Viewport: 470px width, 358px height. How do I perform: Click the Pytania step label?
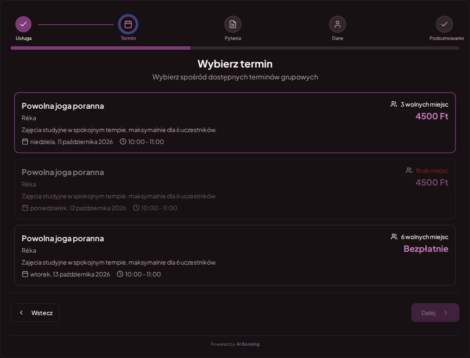coord(233,38)
